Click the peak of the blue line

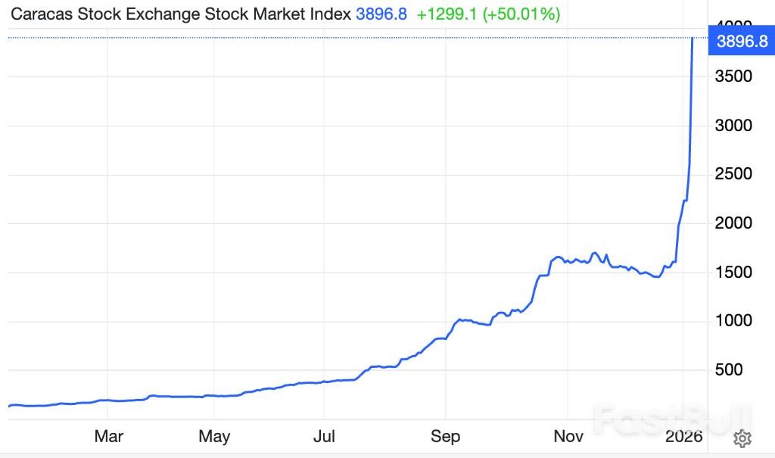click(693, 38)
